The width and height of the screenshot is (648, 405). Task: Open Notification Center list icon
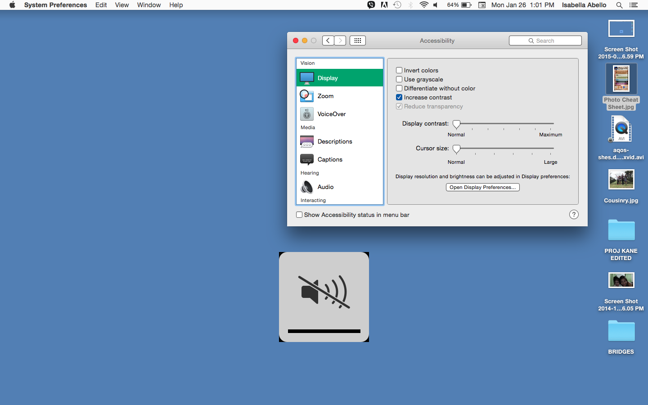(x=634, y=5)
